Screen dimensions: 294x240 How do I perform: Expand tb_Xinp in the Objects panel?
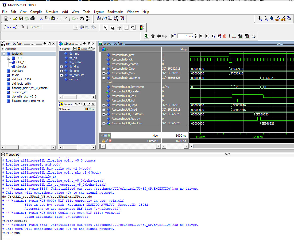[61, 67]
